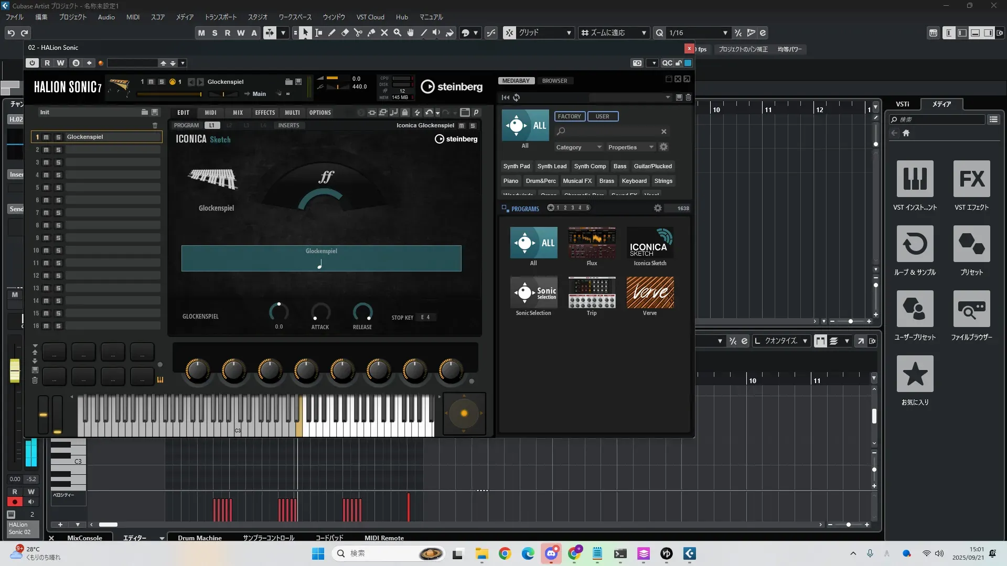Image resolution: width=1007 pixels, height=566 pixels.
Task: Click the ATTACK knob
Action: coord(320,312)
